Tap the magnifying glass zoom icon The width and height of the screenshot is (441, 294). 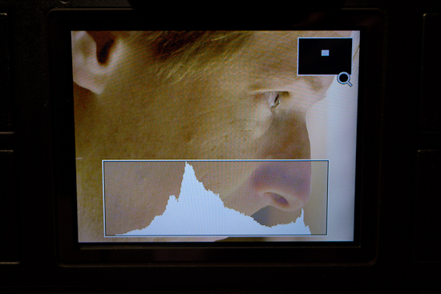(345, 79)
